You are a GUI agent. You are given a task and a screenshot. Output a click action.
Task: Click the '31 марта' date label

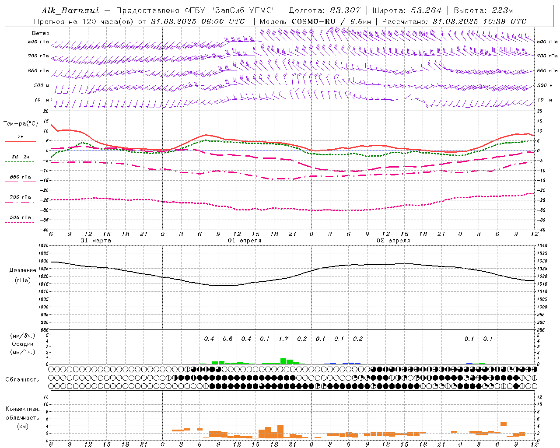point(96,241)
